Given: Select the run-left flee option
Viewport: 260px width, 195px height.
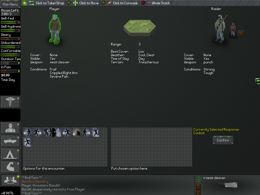Looking at the screenshot, I should [x=67, y=132].
